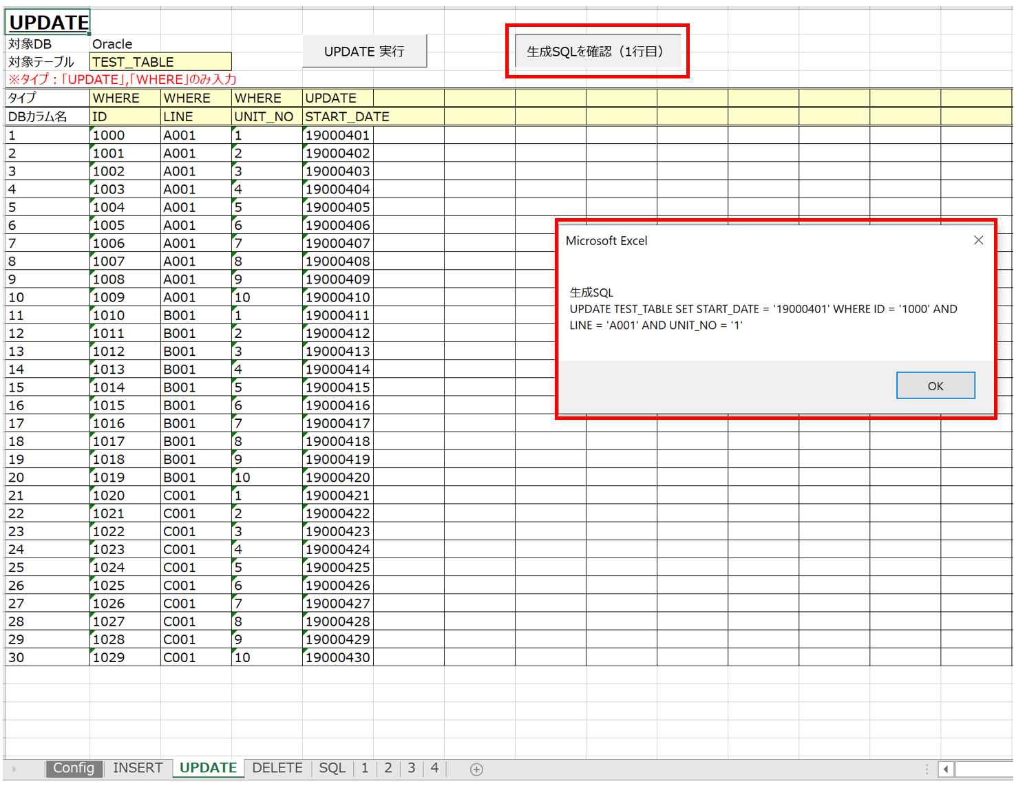Click the UPDATE 実行 button

[364, 52]
